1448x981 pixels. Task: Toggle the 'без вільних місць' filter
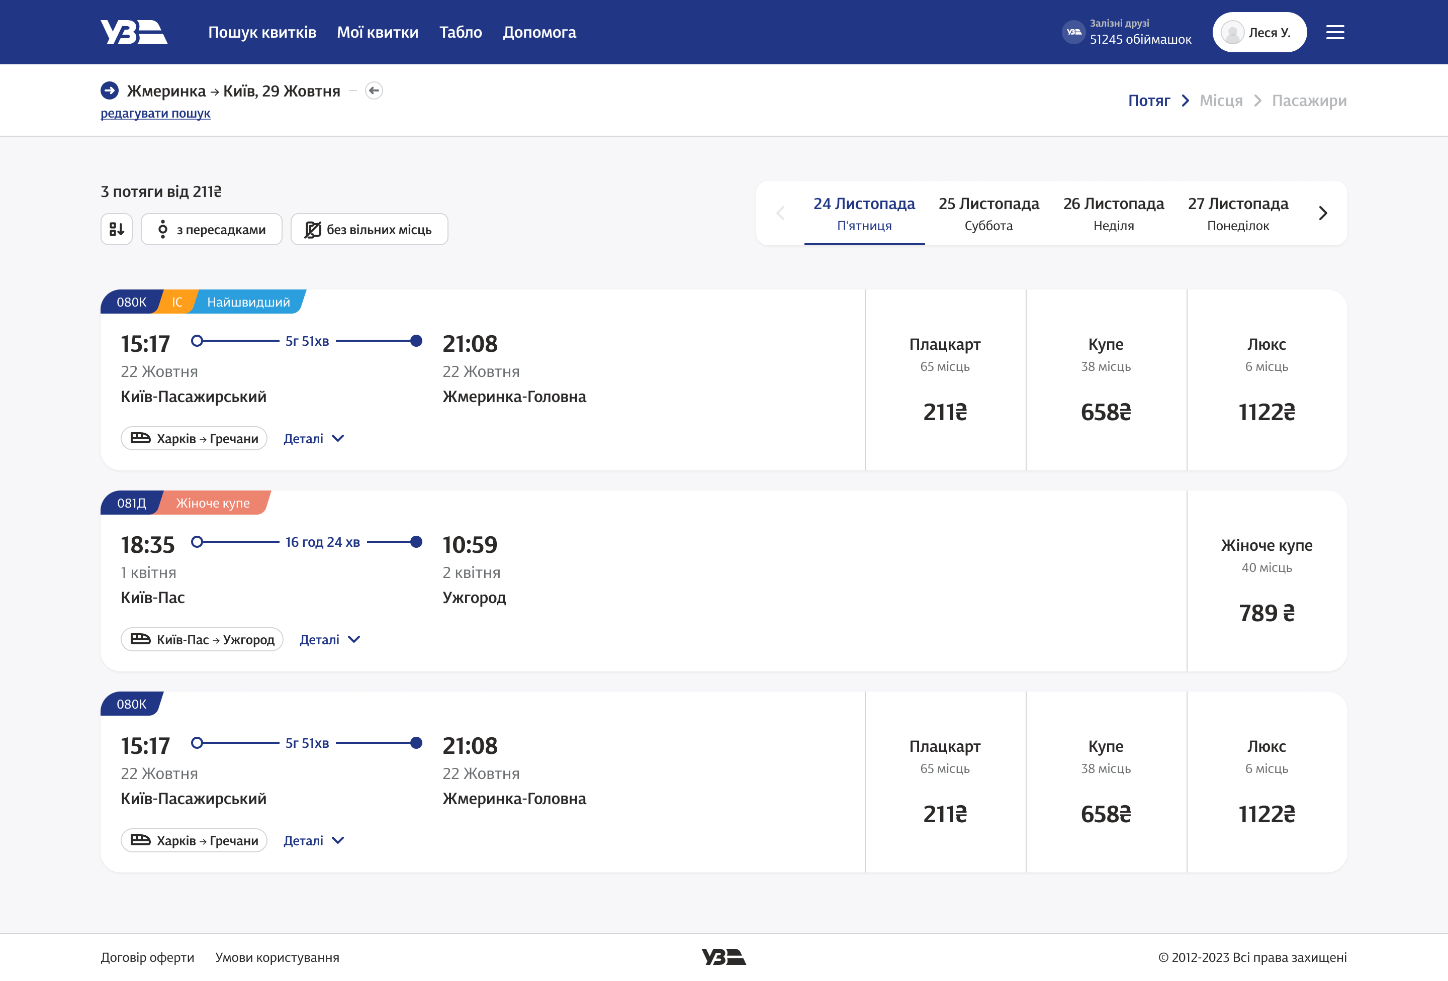369,229
